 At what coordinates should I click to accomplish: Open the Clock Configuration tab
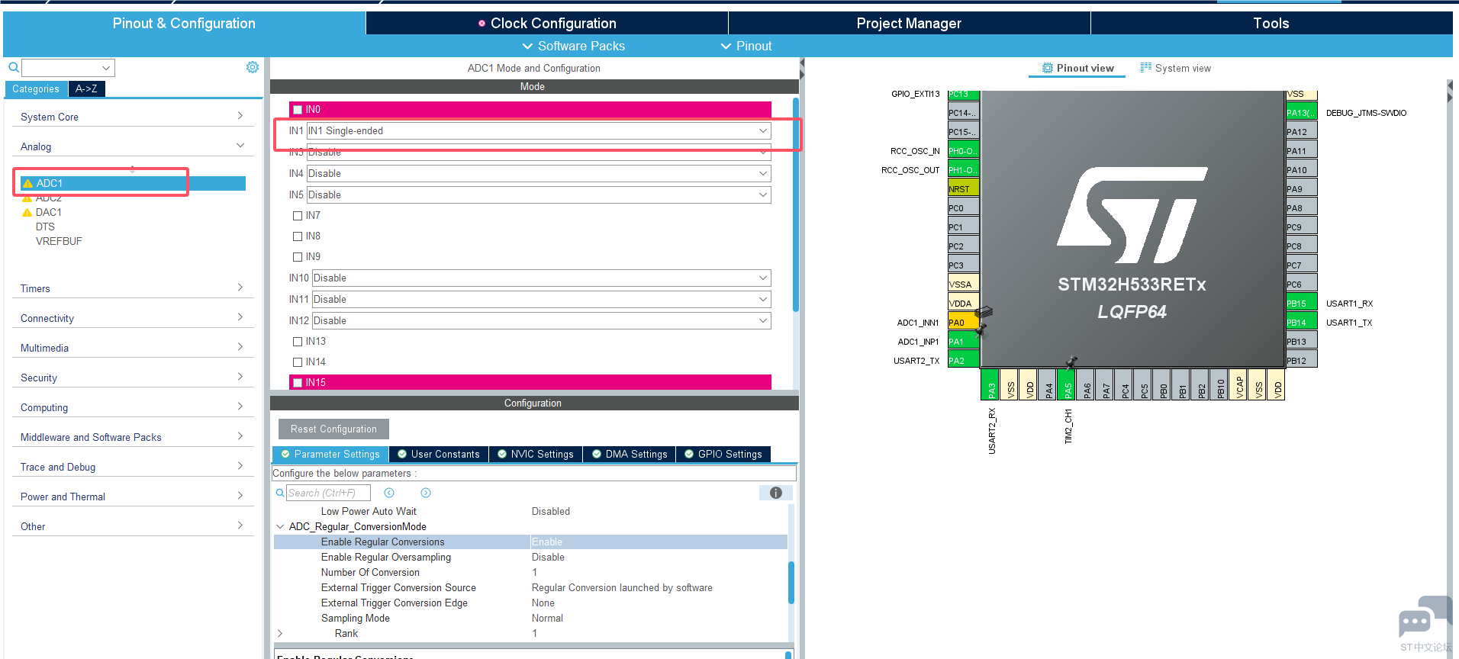(x=547, y=24)
